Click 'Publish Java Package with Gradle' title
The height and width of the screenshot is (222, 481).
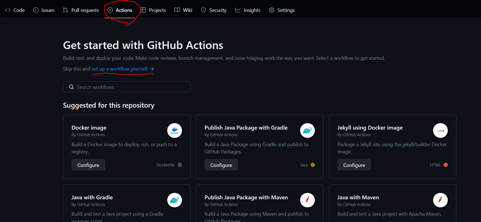pos(246,128)
